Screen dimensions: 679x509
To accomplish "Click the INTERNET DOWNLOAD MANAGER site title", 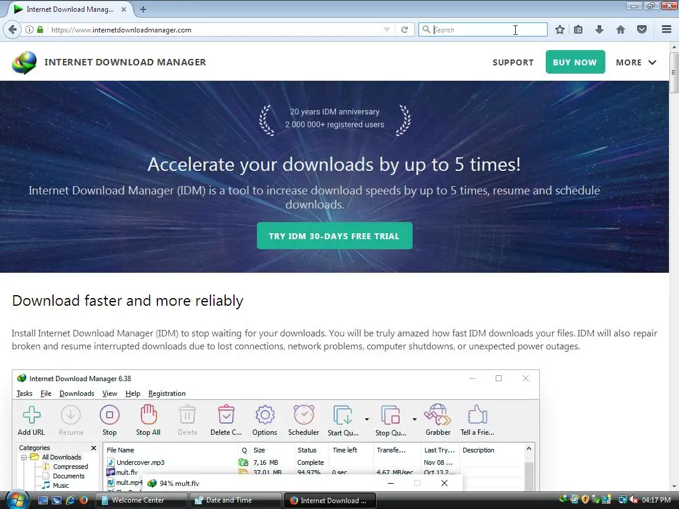I will (x=125, y=62).
